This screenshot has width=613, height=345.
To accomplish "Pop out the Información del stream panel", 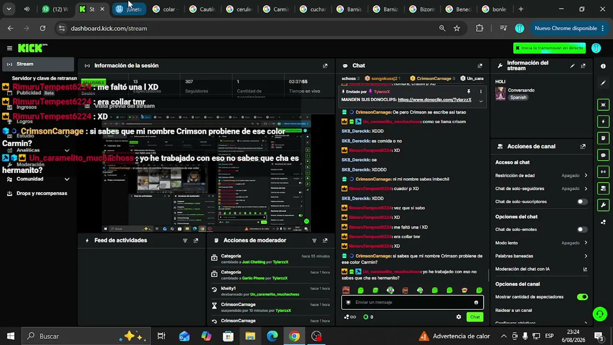I will click(583, 66).
